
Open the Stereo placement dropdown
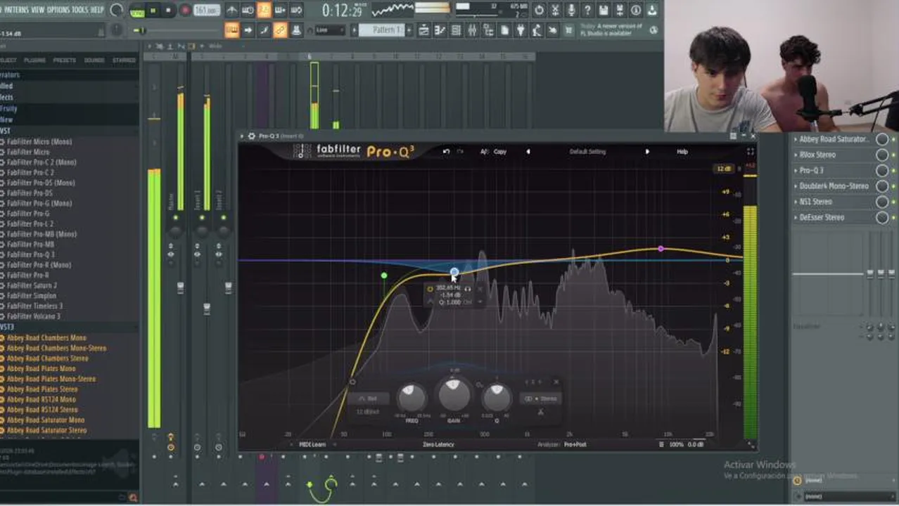point(540,398)
